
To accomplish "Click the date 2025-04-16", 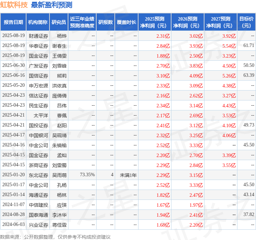I will pyautogui.click(x=13, y=145).
